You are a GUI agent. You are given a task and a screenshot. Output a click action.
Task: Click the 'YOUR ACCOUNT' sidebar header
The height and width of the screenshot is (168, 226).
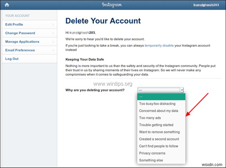point(17,16)
